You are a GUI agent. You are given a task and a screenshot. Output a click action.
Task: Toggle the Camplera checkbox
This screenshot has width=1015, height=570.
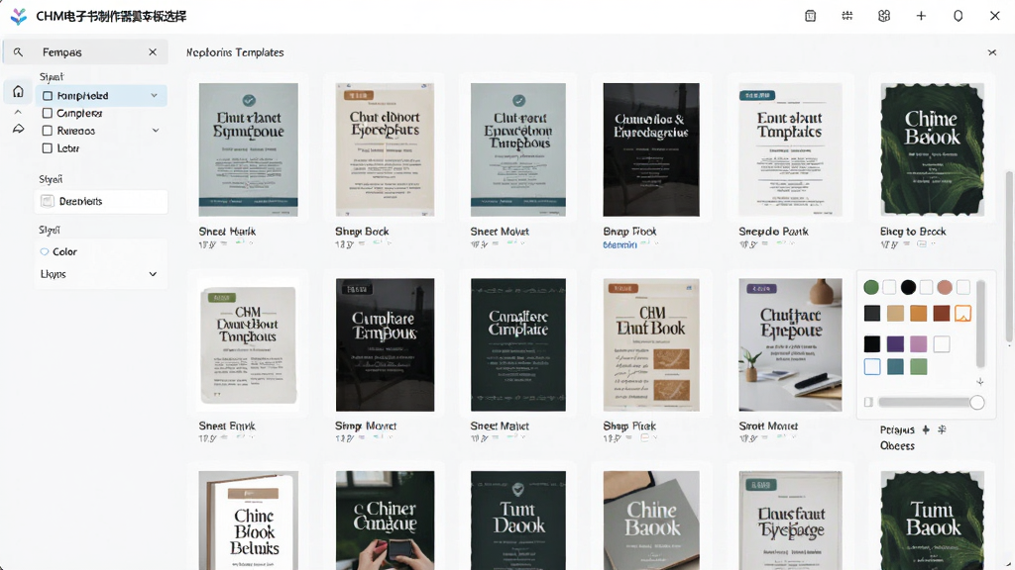[x=48, y=113]
